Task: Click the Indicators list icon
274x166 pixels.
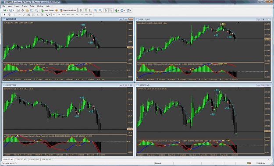Action: pos(116,11)
